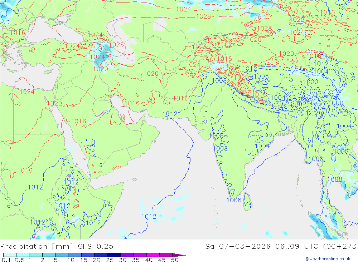The image size is (358, 262).
Task: Click the legend value '35'
Action: [136, 260]
